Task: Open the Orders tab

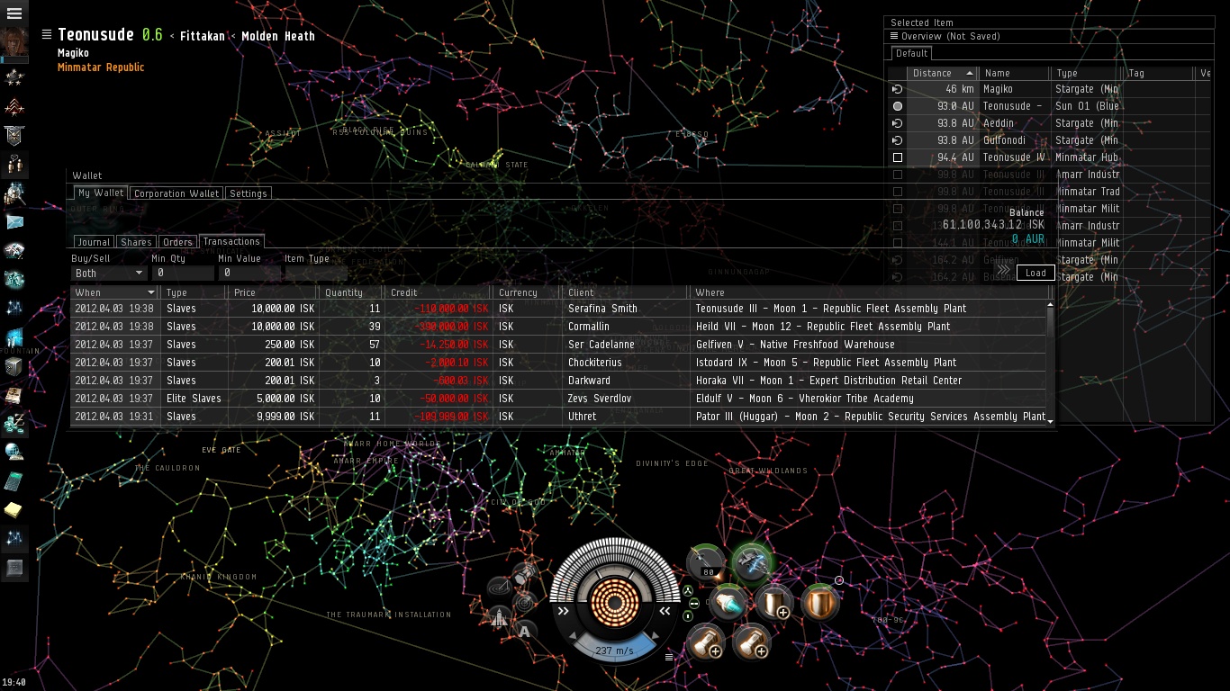Action: 177,242
